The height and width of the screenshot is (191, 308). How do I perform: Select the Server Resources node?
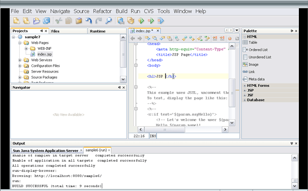click(45, 72)
